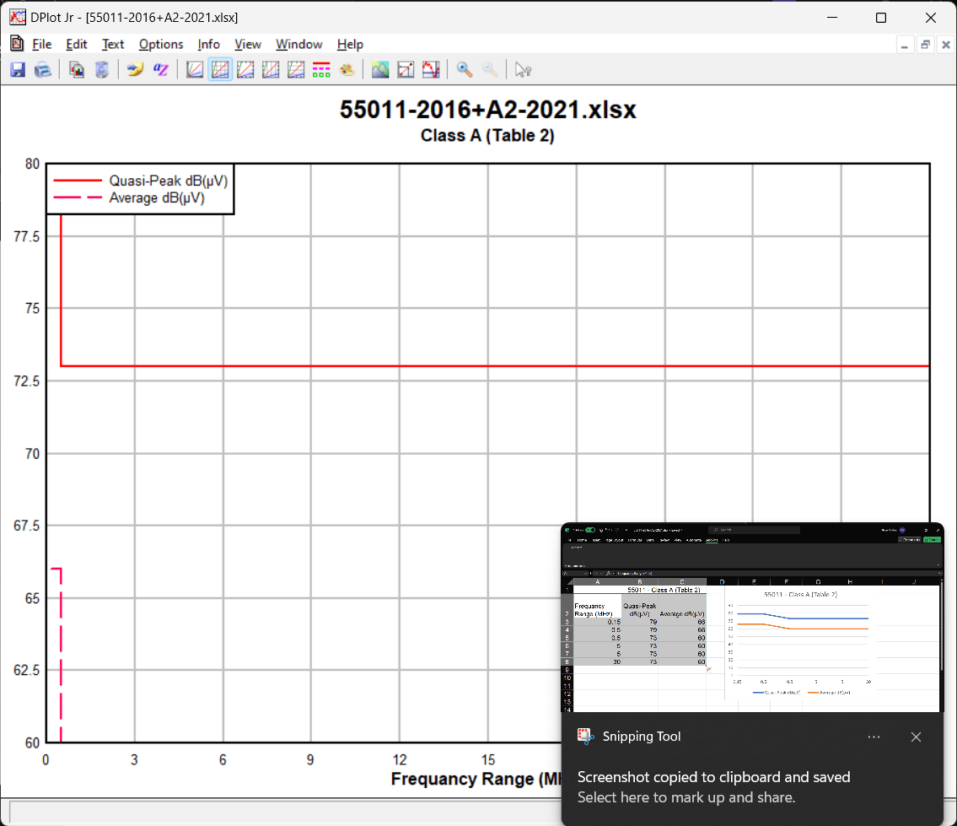Select the third axis scale plot icon
This screenshot has height=826, width=957.
tap(245, 70)
